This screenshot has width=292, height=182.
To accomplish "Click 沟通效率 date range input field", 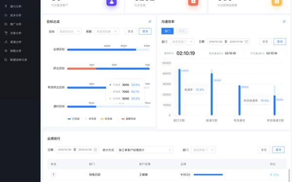I will [228, 42].
